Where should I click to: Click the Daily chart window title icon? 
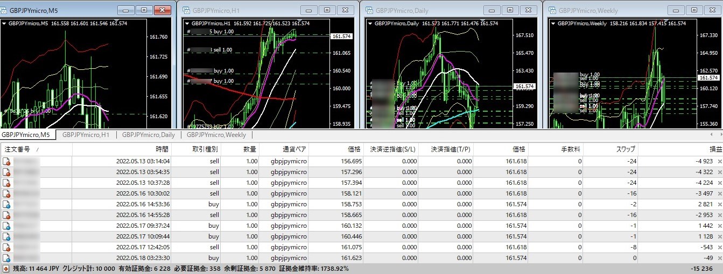pos(369,10)
